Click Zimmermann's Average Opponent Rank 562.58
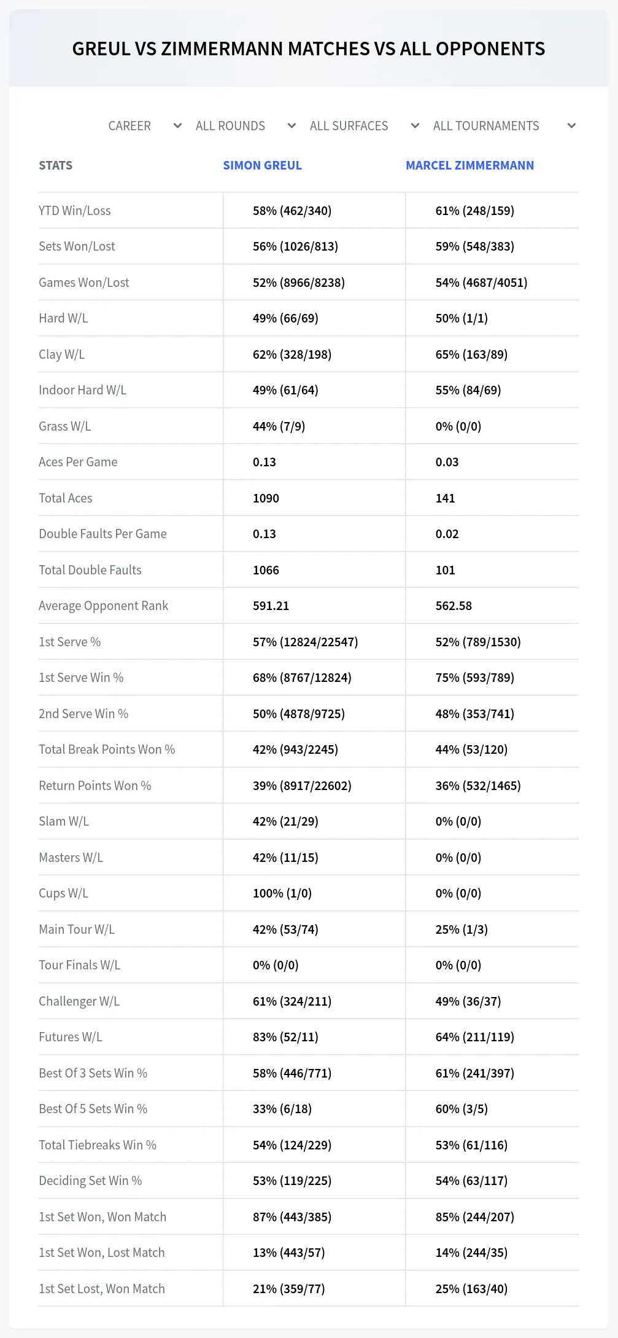The width and height of the screenshot is (618, 1338). pyautogui.click(x=454, y=606)
